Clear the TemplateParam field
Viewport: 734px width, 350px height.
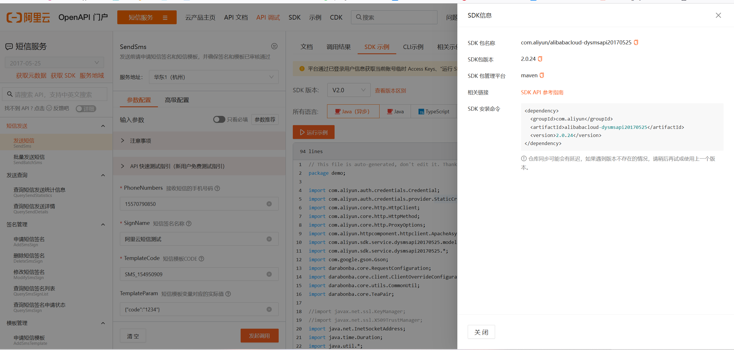(269, 309)
